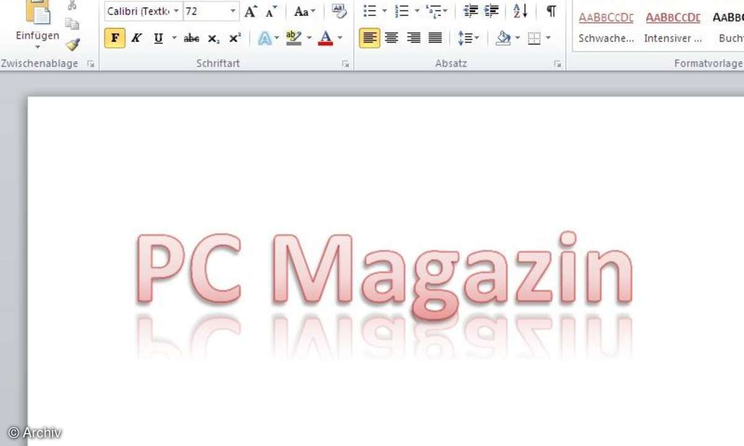Clear all formatting with the eraser icon

point(339,11)
